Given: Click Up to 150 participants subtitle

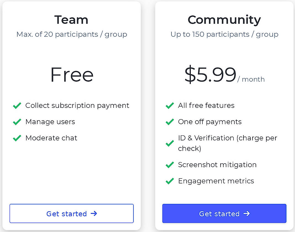Looking at the screenshot, I should click(224, 34).
